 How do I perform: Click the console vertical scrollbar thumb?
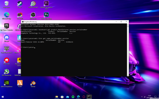click(128, 26)
